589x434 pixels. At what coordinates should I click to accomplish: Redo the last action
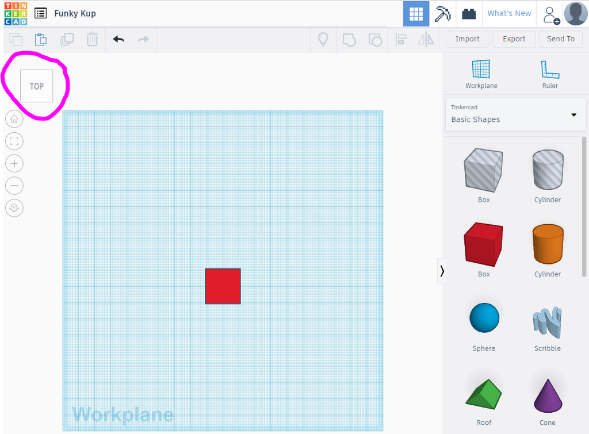point(143,39)
